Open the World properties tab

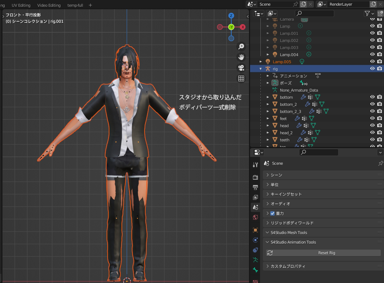click(255, 217)
